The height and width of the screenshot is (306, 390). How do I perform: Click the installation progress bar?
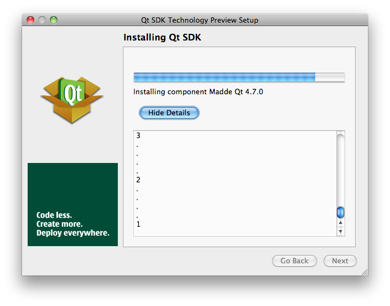pos(239,77)
